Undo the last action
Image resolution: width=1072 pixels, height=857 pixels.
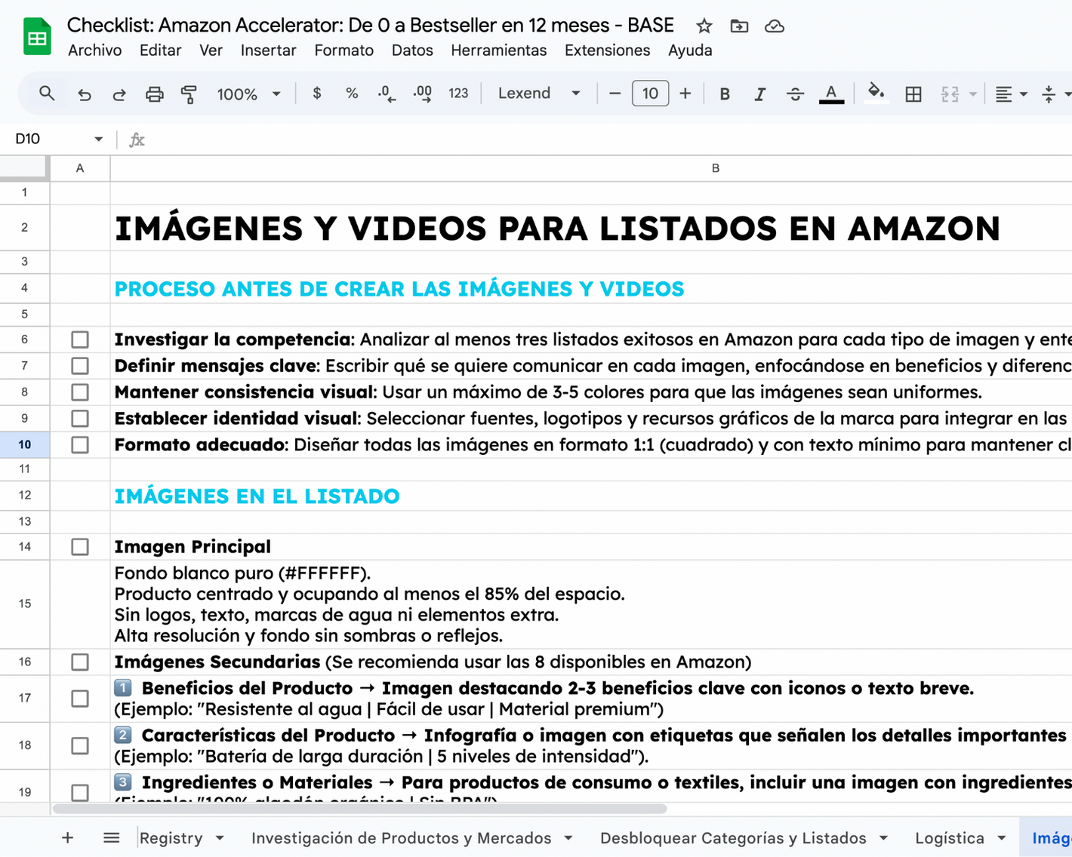84,94
